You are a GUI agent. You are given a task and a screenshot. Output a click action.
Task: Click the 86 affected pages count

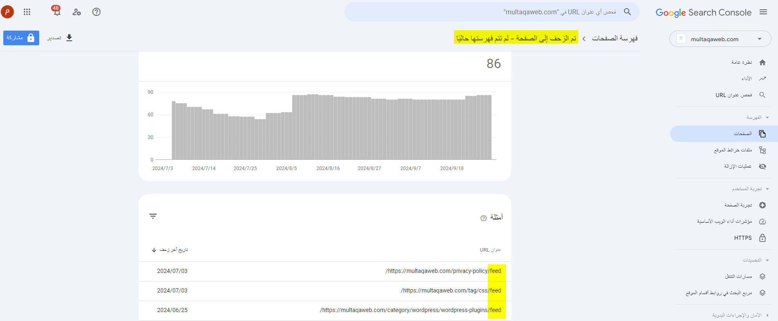(x=494, y=64)
